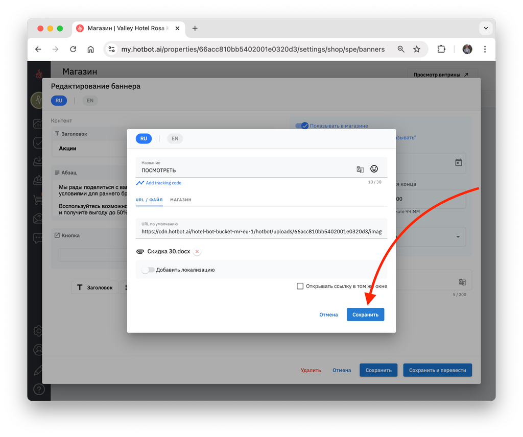Check Открывать ссылку в том же окне
This screenshot has height=437, width=523.
(x=300, y=286)
